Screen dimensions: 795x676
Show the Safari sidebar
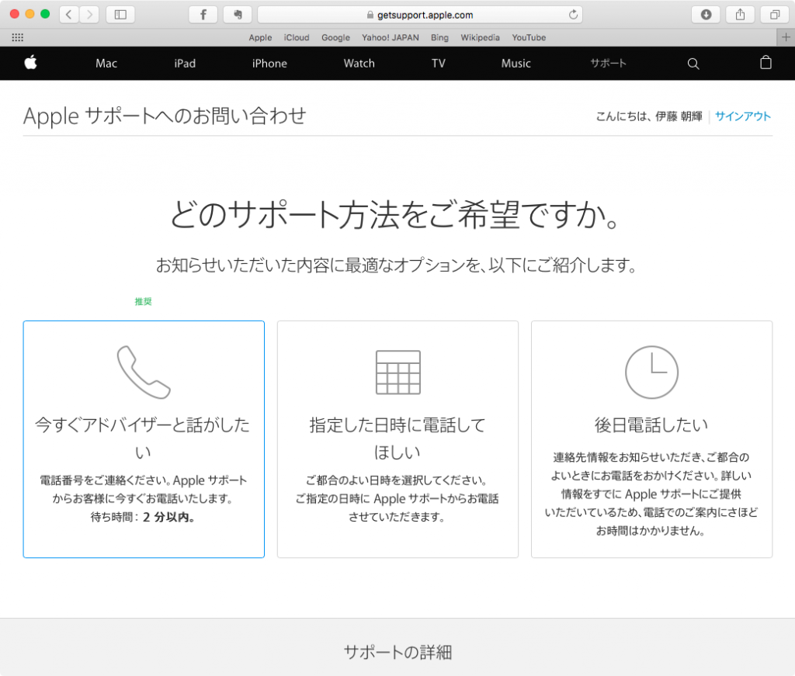click(120, 15)
